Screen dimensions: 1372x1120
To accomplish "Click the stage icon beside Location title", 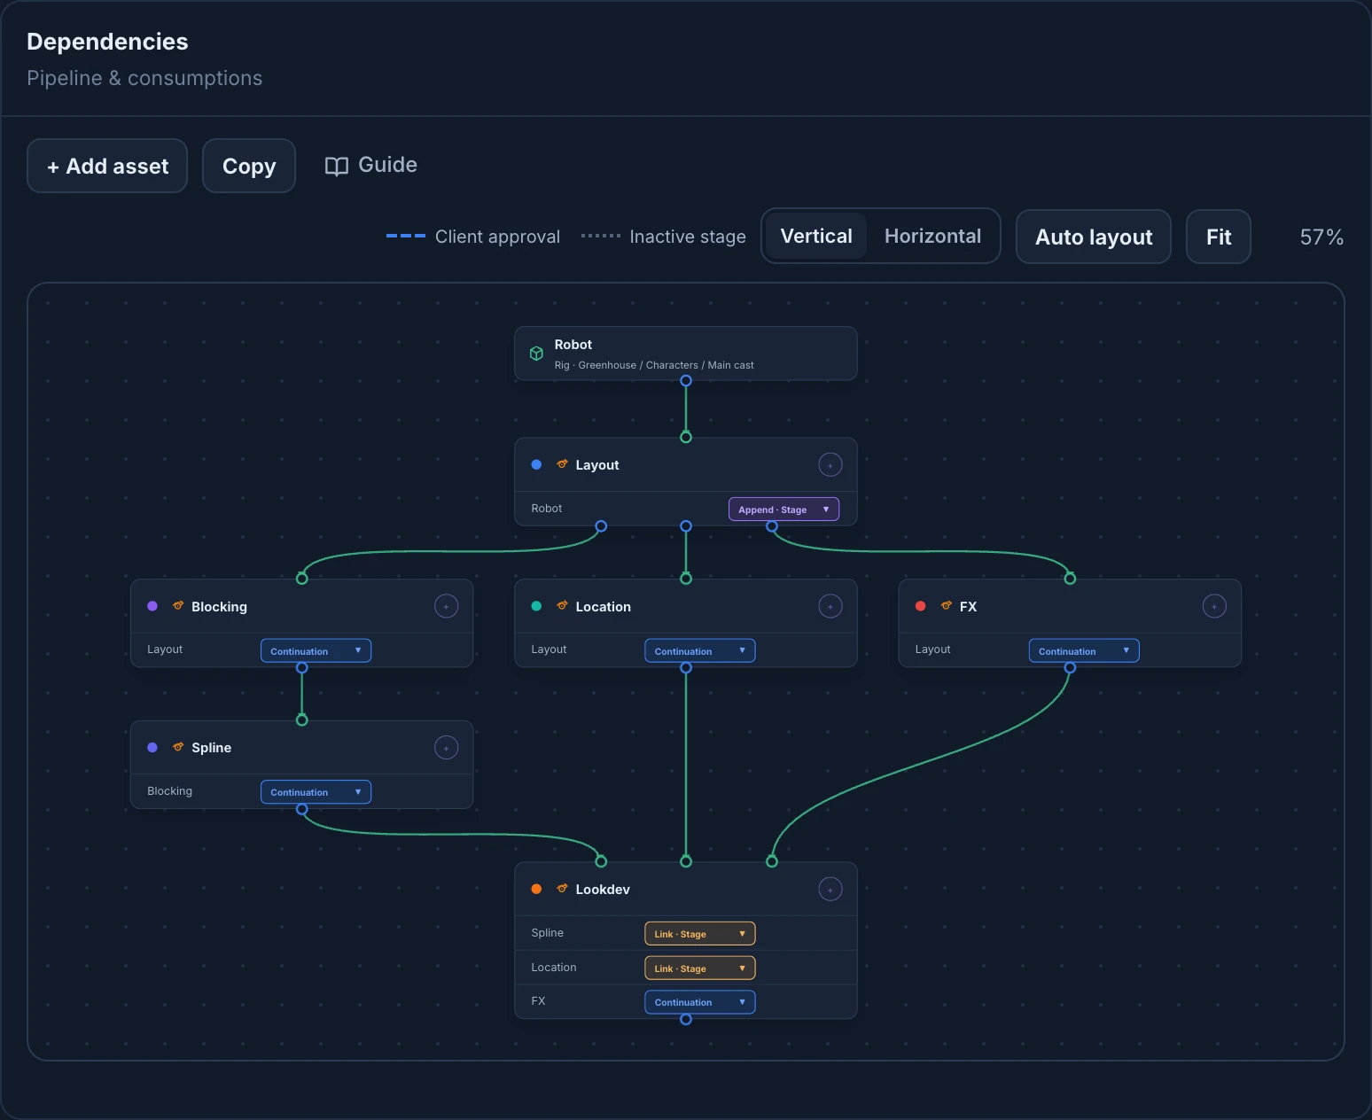I will [562, 606].
